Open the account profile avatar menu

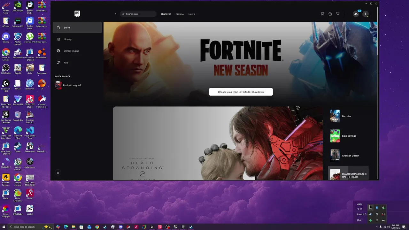coord(366,14)
